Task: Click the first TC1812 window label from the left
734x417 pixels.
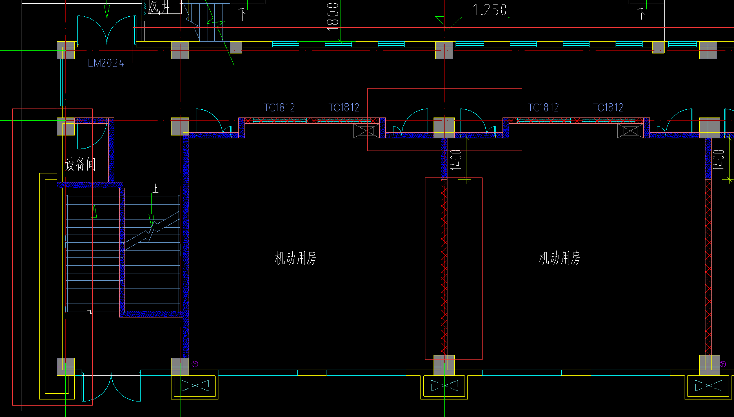Action: coord(279,107)
